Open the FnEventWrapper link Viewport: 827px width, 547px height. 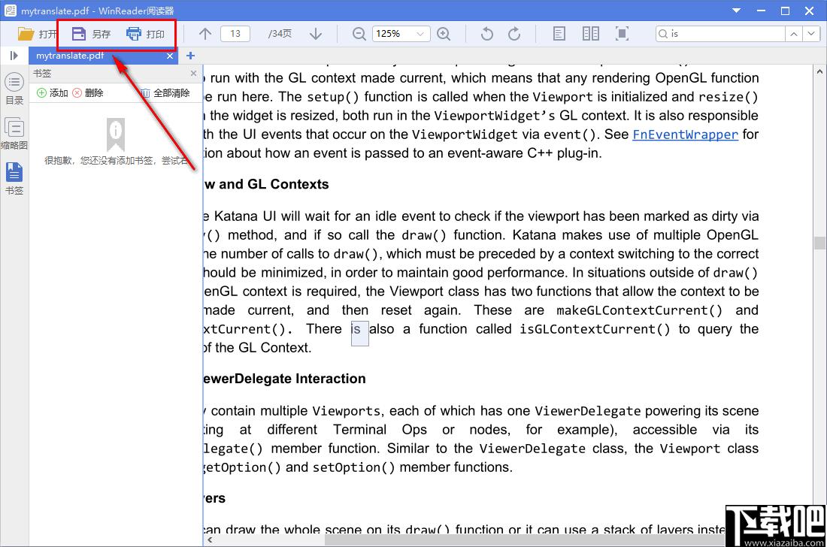(685, 134)
